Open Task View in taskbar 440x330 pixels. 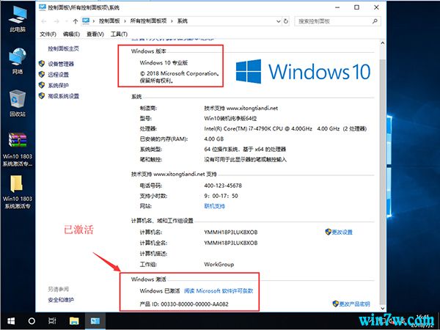[53, 320]
